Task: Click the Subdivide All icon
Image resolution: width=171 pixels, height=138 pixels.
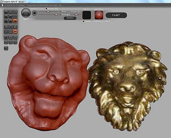Action: coord(15,27)
